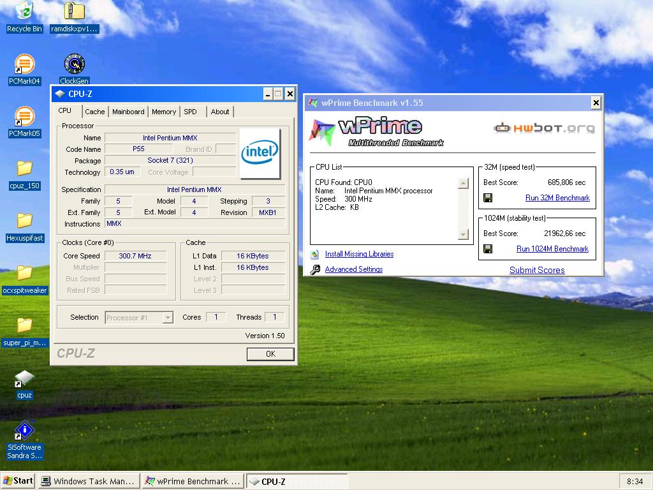Switch to the Cache tab
This screenshot has height=490, width=653.
pyautogui.click(x=94, y=112)
